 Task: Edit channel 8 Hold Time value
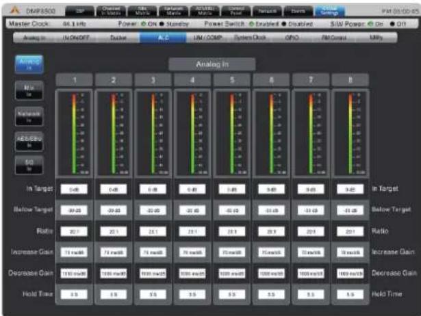[350, 294]
